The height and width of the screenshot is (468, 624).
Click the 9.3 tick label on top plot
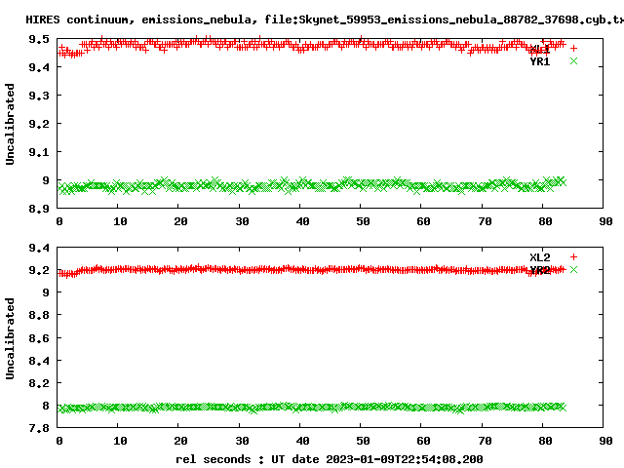[x=39, y=96]
